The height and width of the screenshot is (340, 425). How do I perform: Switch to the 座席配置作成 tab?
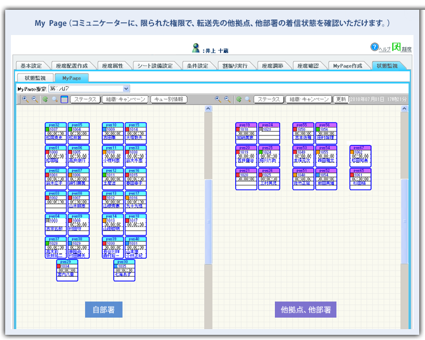[72, 66]
